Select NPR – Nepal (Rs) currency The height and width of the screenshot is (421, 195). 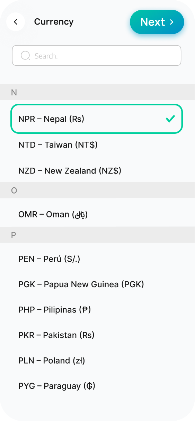click(97, 119)
